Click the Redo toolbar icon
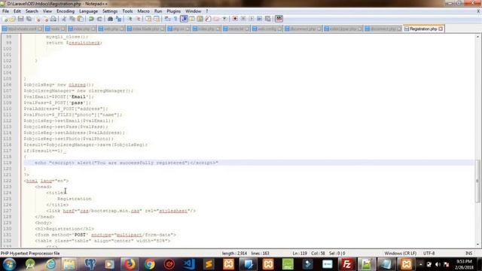The image size is (482, 271). tap(99, 19)
